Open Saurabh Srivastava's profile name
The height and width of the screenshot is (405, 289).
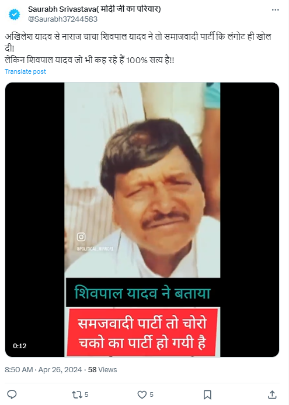click(94, 9)
